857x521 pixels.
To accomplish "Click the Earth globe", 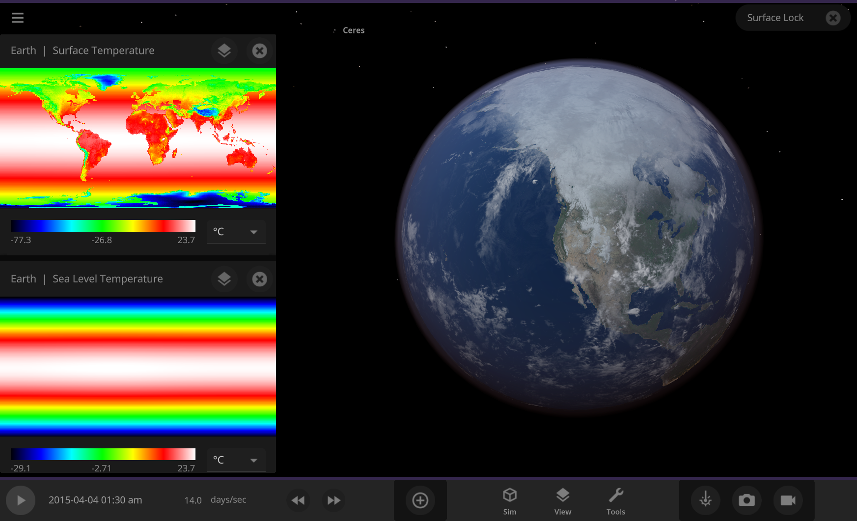I will click(579, 238).
